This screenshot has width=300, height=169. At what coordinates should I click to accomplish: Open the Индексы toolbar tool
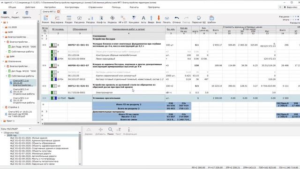coord(112,18)
